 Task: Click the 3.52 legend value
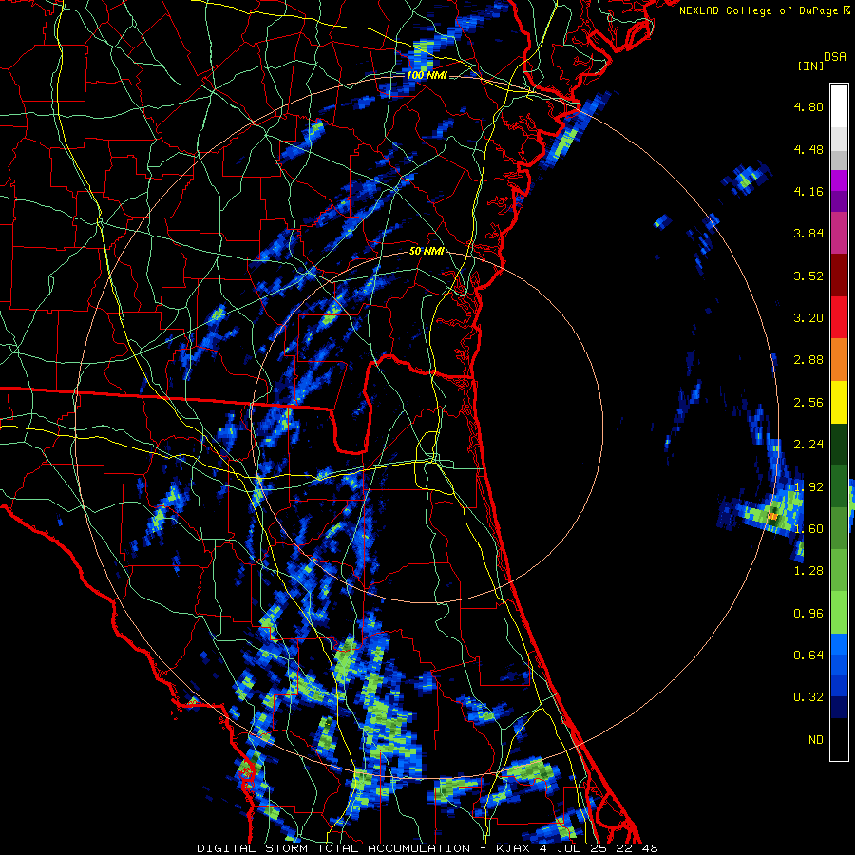(x=808, y=275)
